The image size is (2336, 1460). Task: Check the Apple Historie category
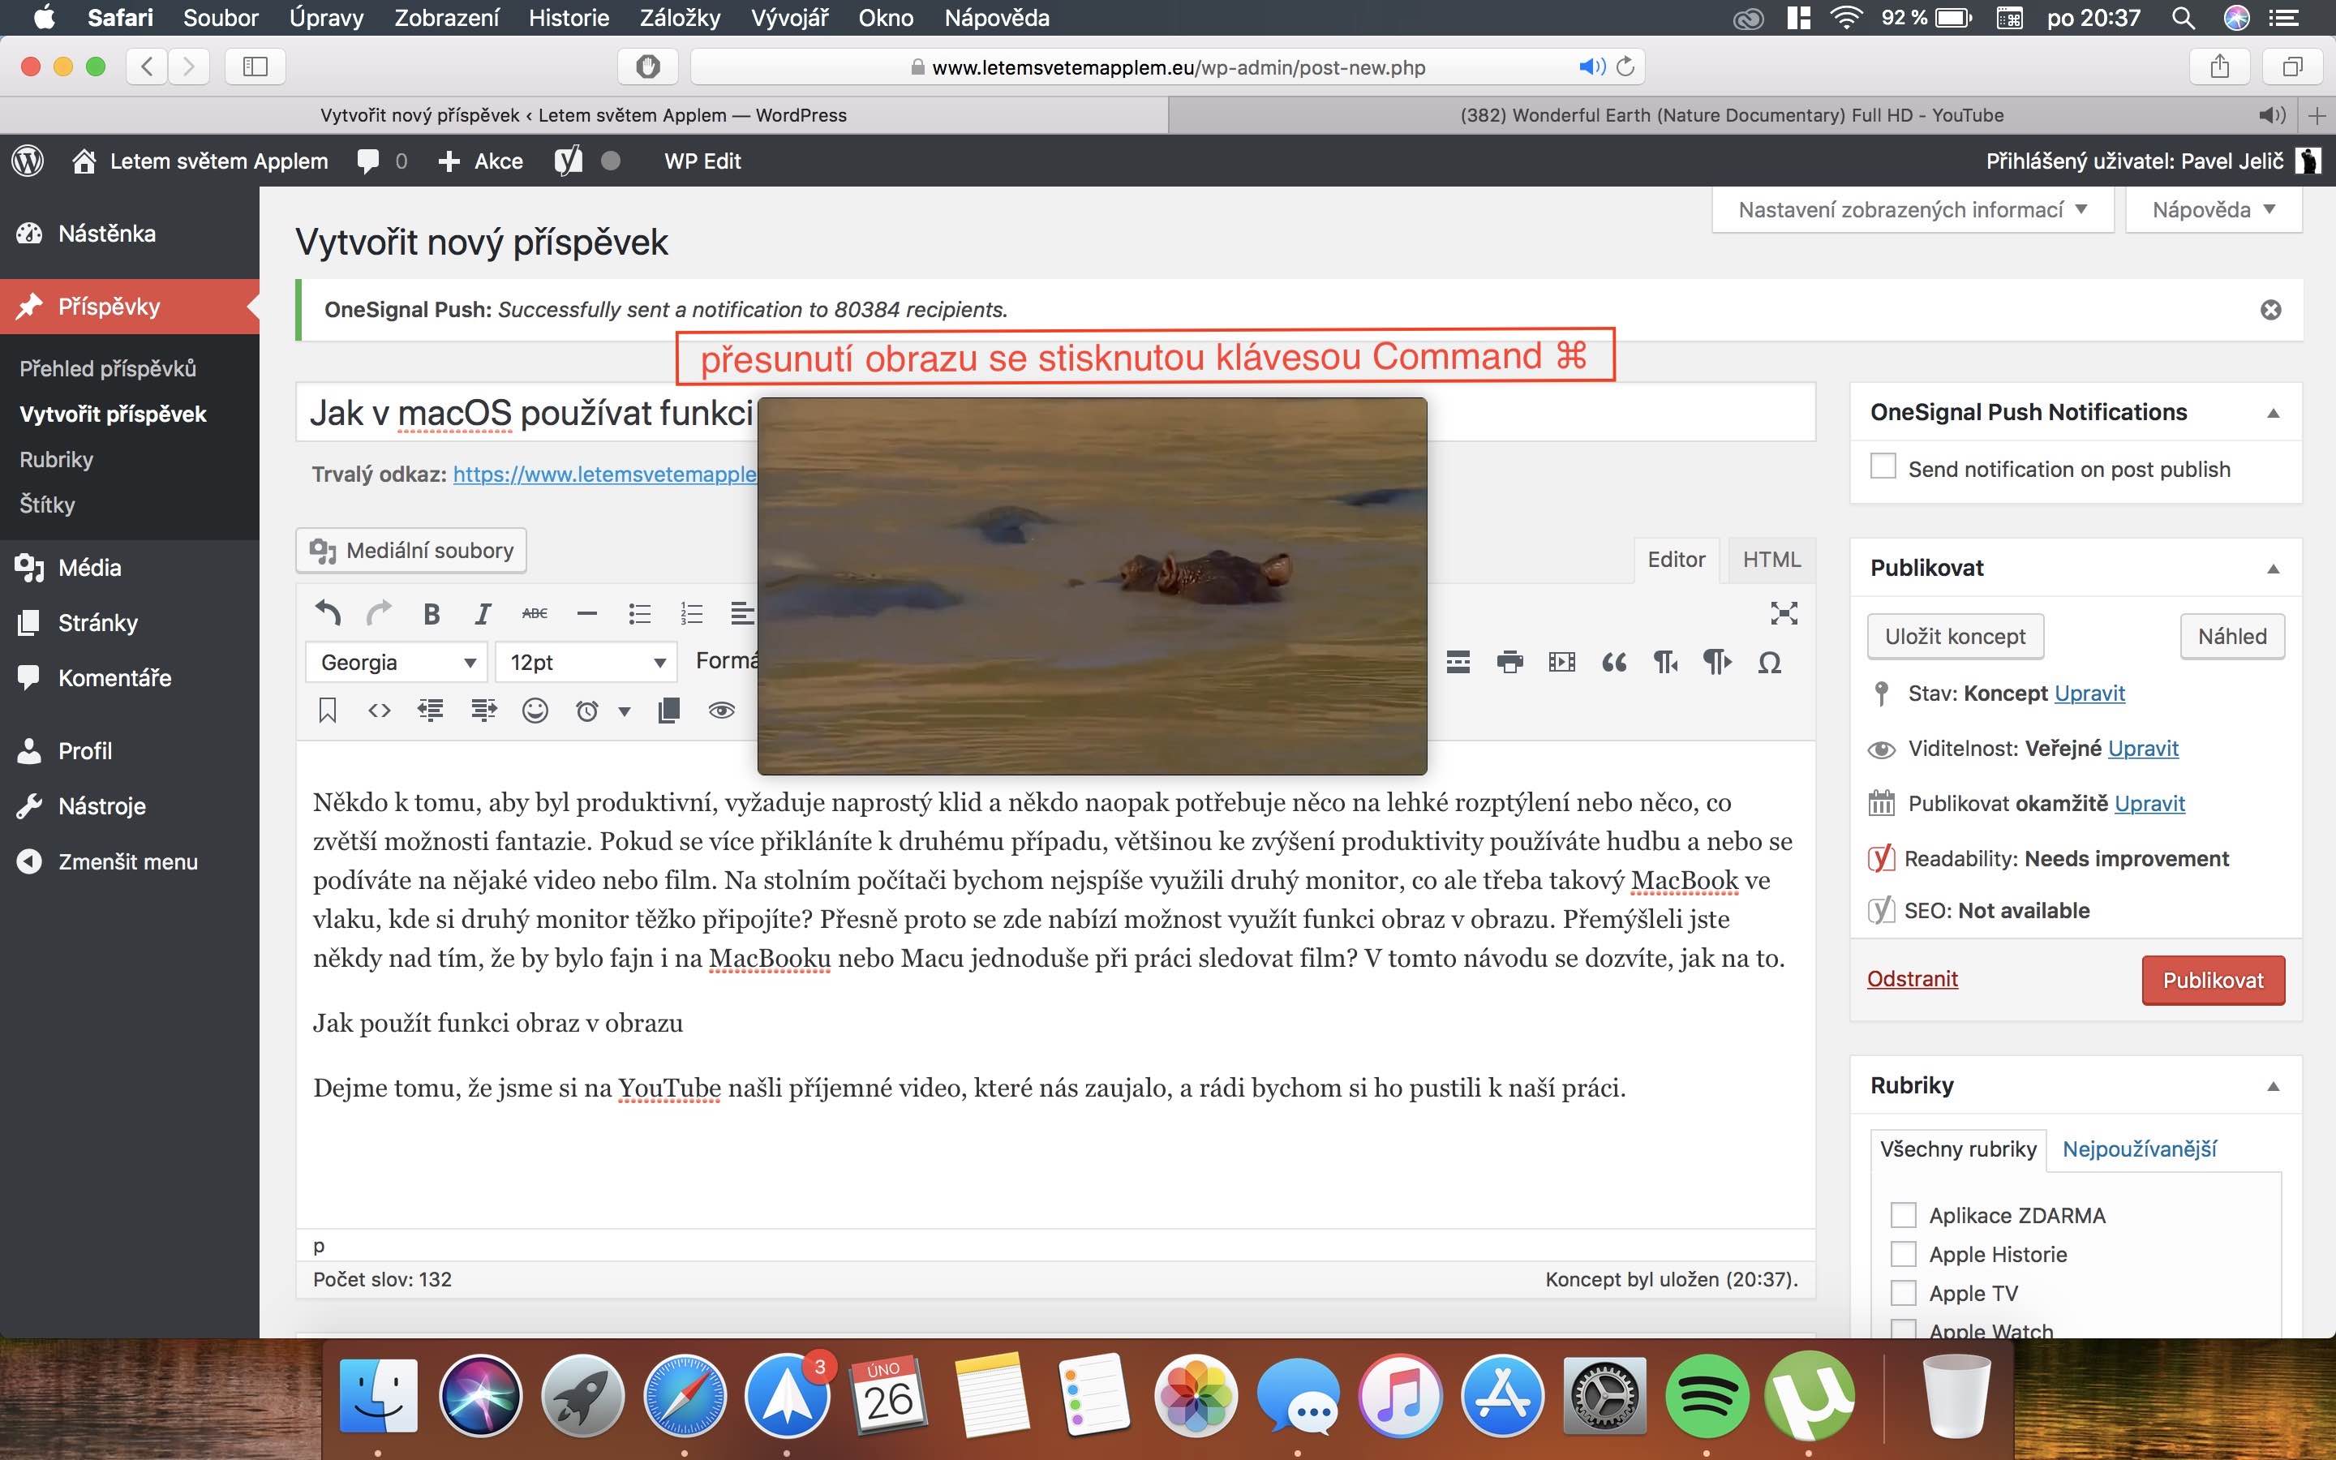pos(1903,1253)
